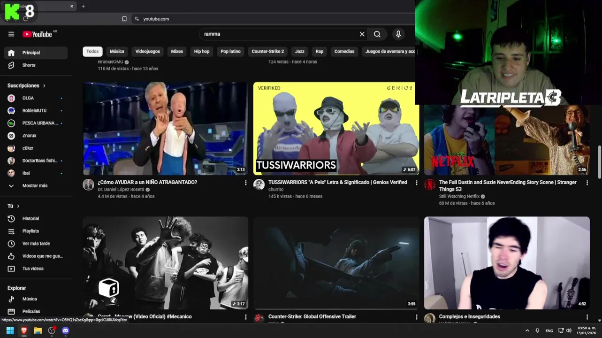Viewport: 602px width, 338px height.
Task: Select the Jazz filter chip
Action: tap(299, 51)
